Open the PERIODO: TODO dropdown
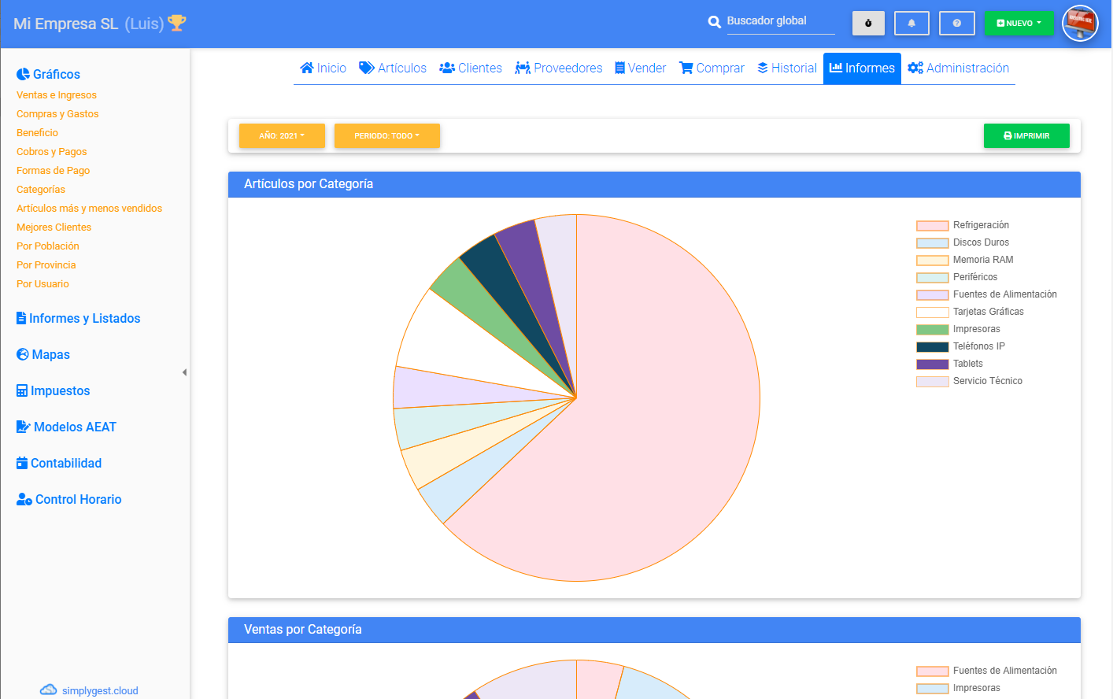 pos(386,135)
